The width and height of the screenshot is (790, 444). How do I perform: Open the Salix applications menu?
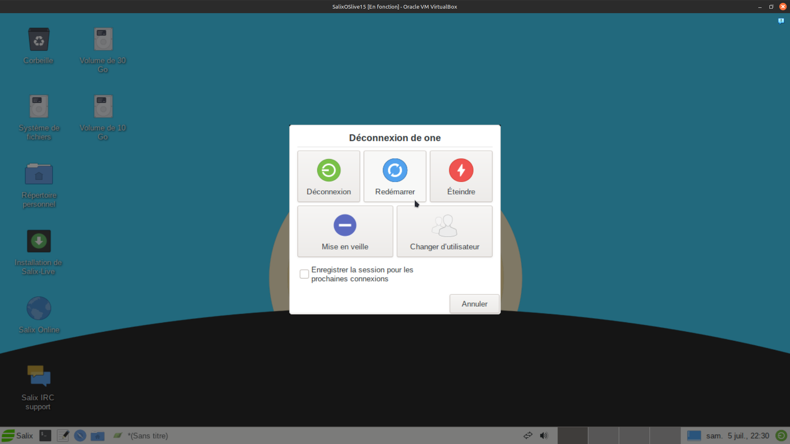[x=18, y=436]
